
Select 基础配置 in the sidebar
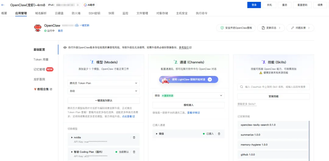tap(39, 50)
